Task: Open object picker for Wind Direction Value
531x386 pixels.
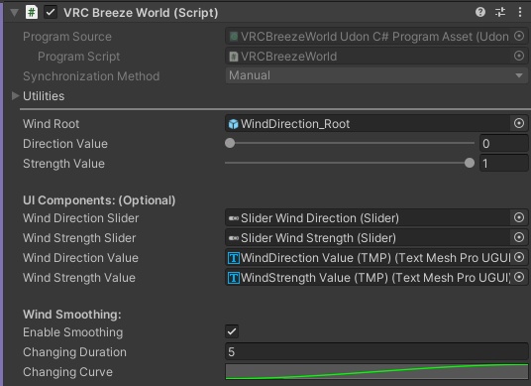Action: [519, 257]
